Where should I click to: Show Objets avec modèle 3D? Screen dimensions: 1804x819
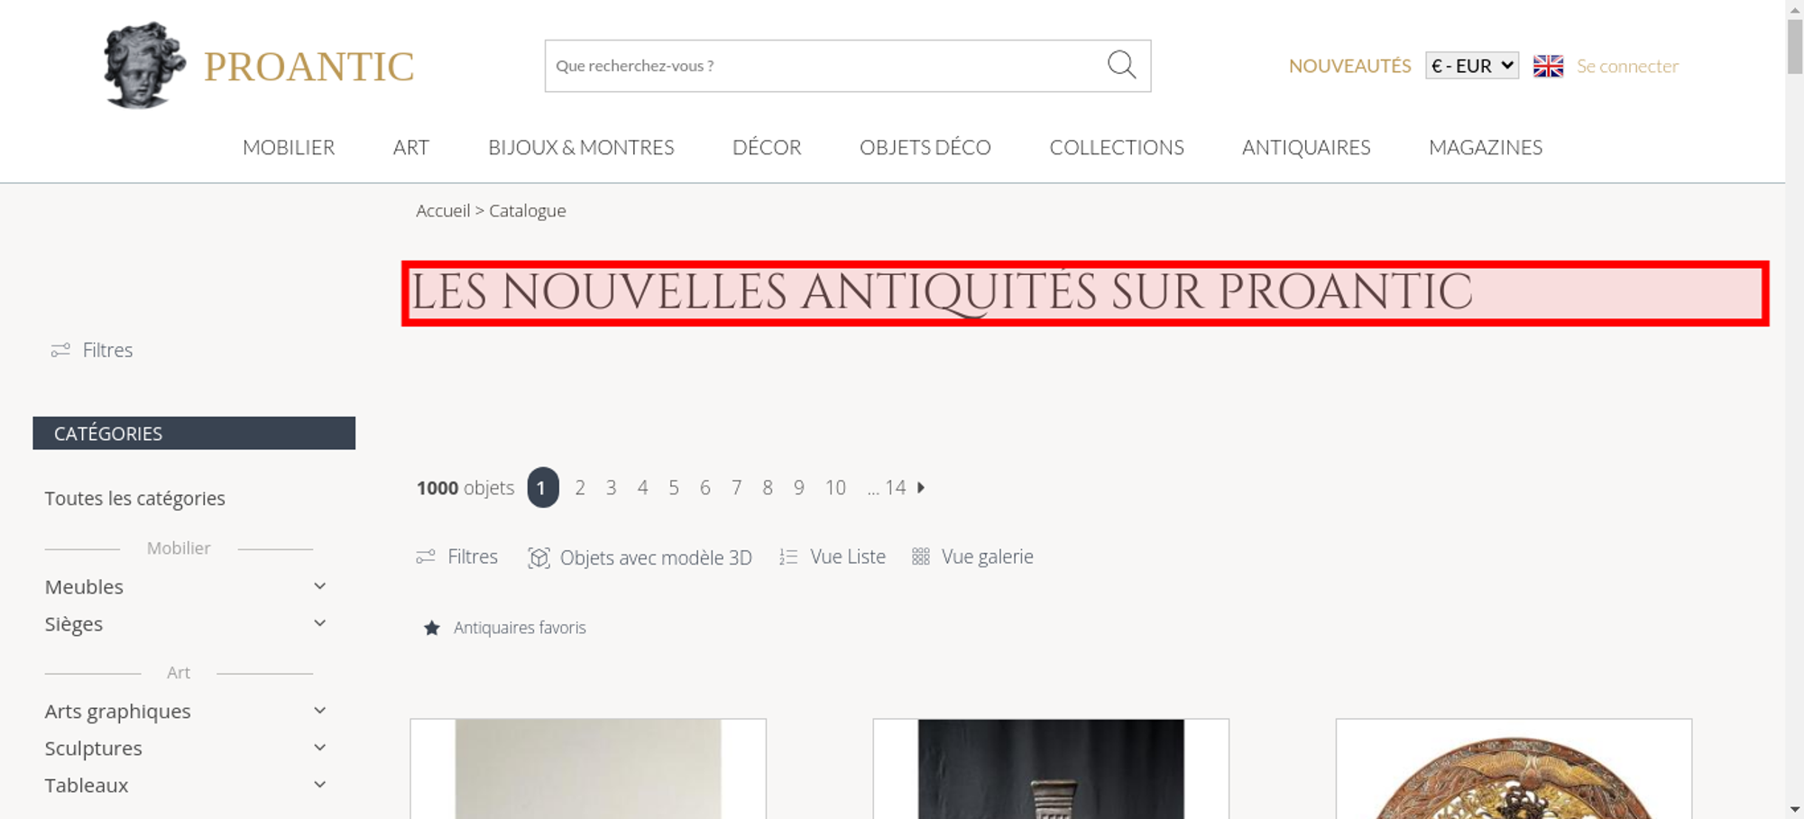[640, 557]
